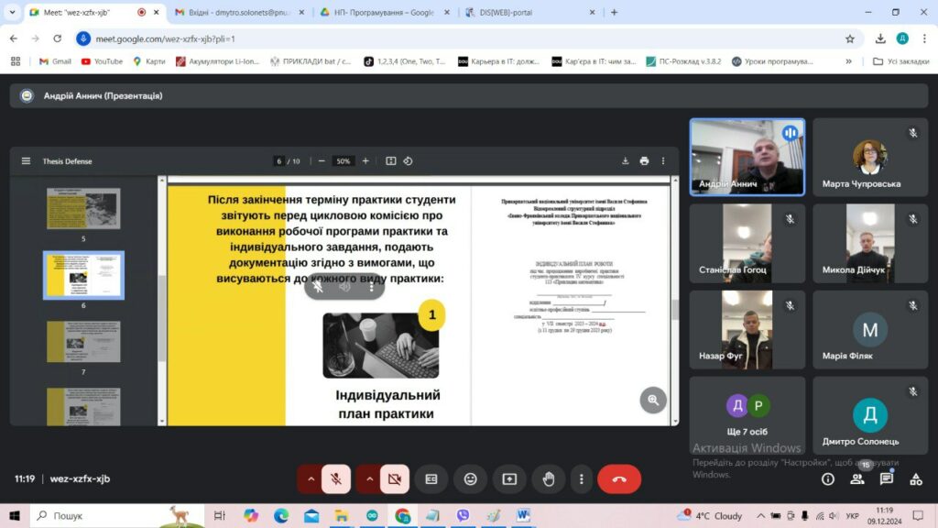Image resolution: width=938 pixels, height=528 pixels.
Task: Turn on captions in Meet
Action: click(431, 478)
